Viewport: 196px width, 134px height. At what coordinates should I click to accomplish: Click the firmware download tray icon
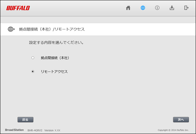(172, 8)
